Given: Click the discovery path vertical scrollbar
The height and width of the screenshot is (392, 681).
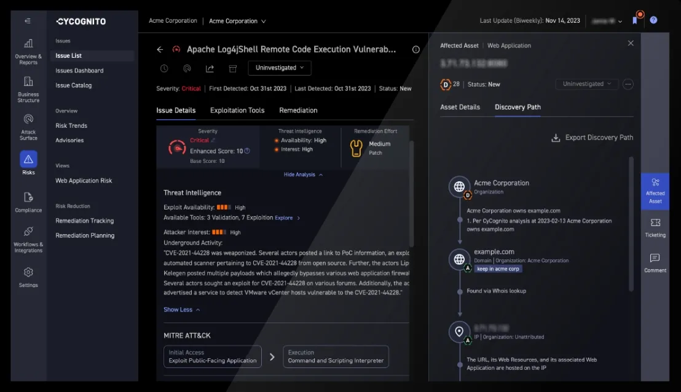Looking at the screenshot, I should tap(631, 224).
